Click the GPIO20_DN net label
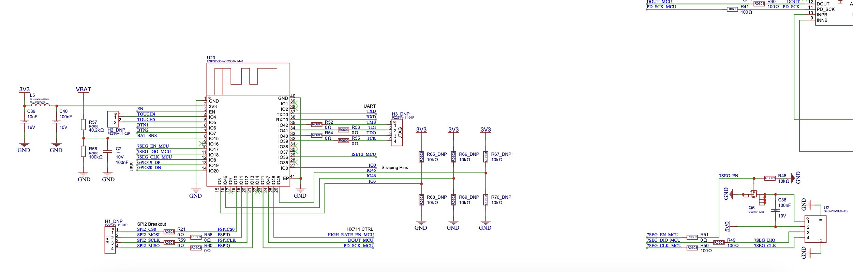853x272 pixels. point(149,168)
